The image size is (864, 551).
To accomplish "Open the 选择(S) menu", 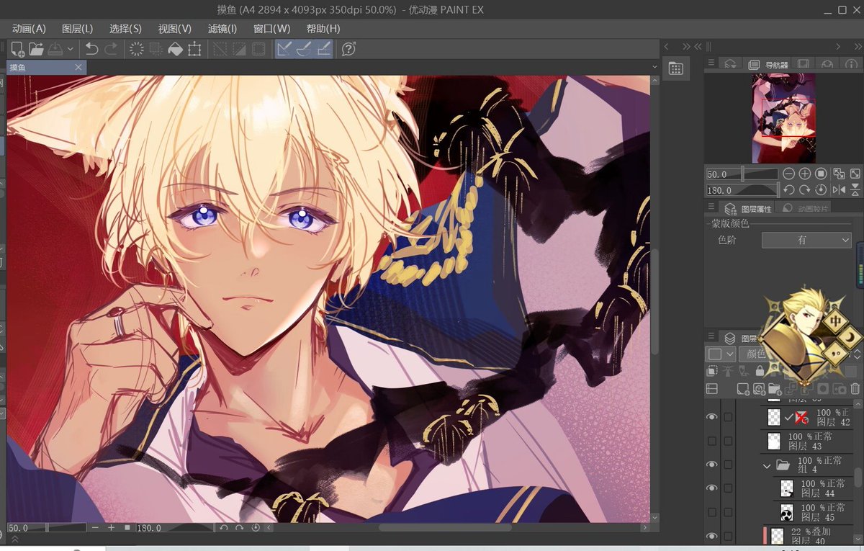I will pos(125,29).
